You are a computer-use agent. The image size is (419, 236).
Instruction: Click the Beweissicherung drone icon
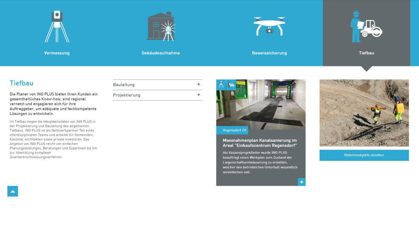pyautogui.click(x=269, y=26)
